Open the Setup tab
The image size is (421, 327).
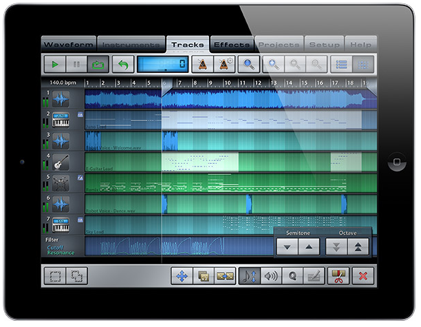coord(324,44)
